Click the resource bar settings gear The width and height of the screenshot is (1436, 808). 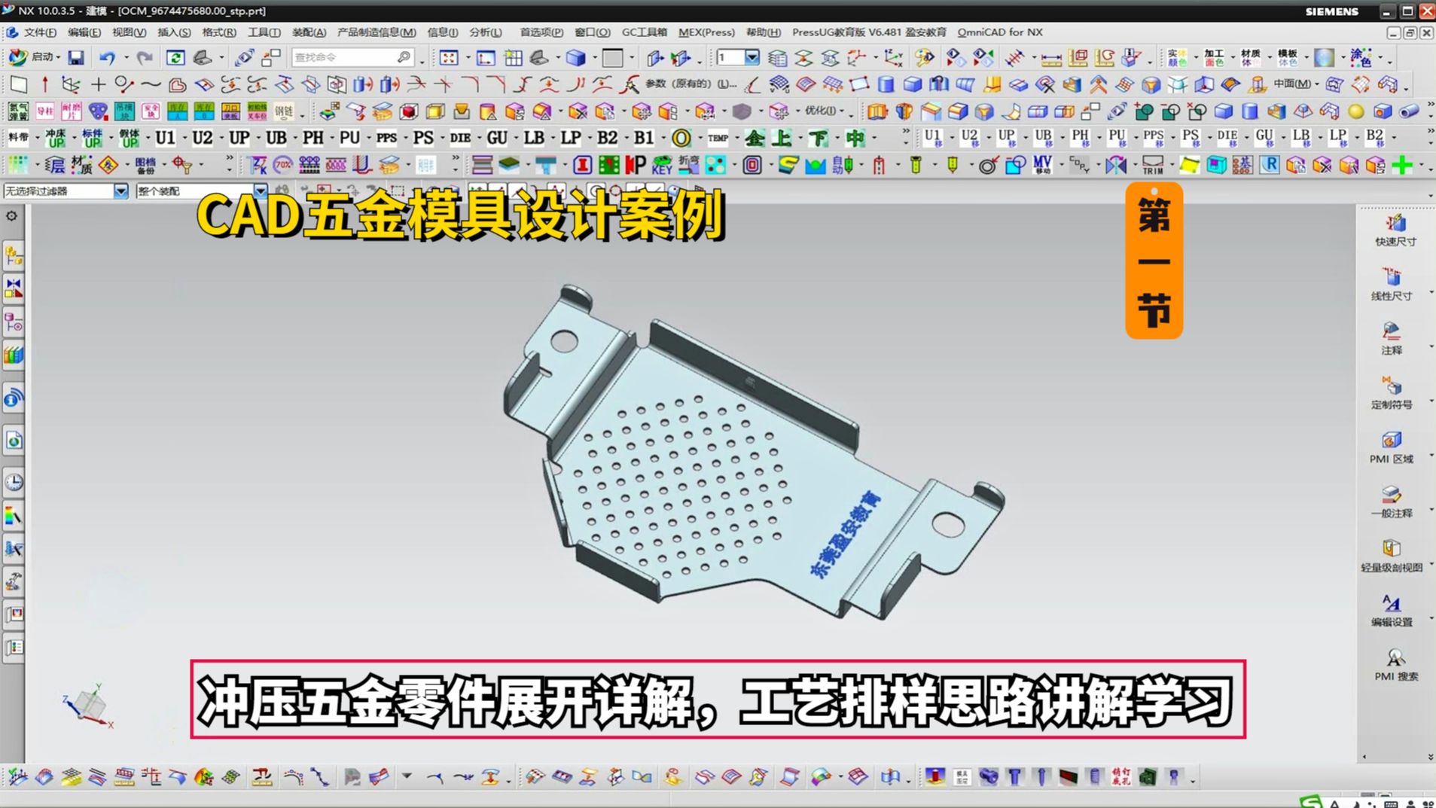point(12,216)
